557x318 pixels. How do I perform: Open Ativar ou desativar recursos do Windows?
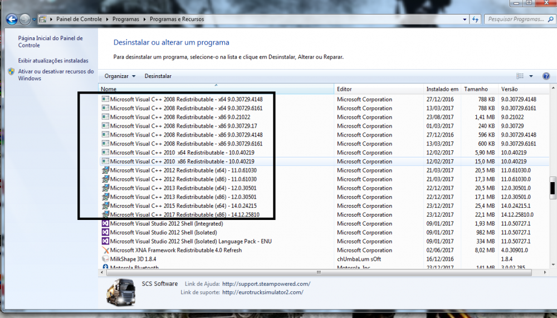(x=56, y=75)
